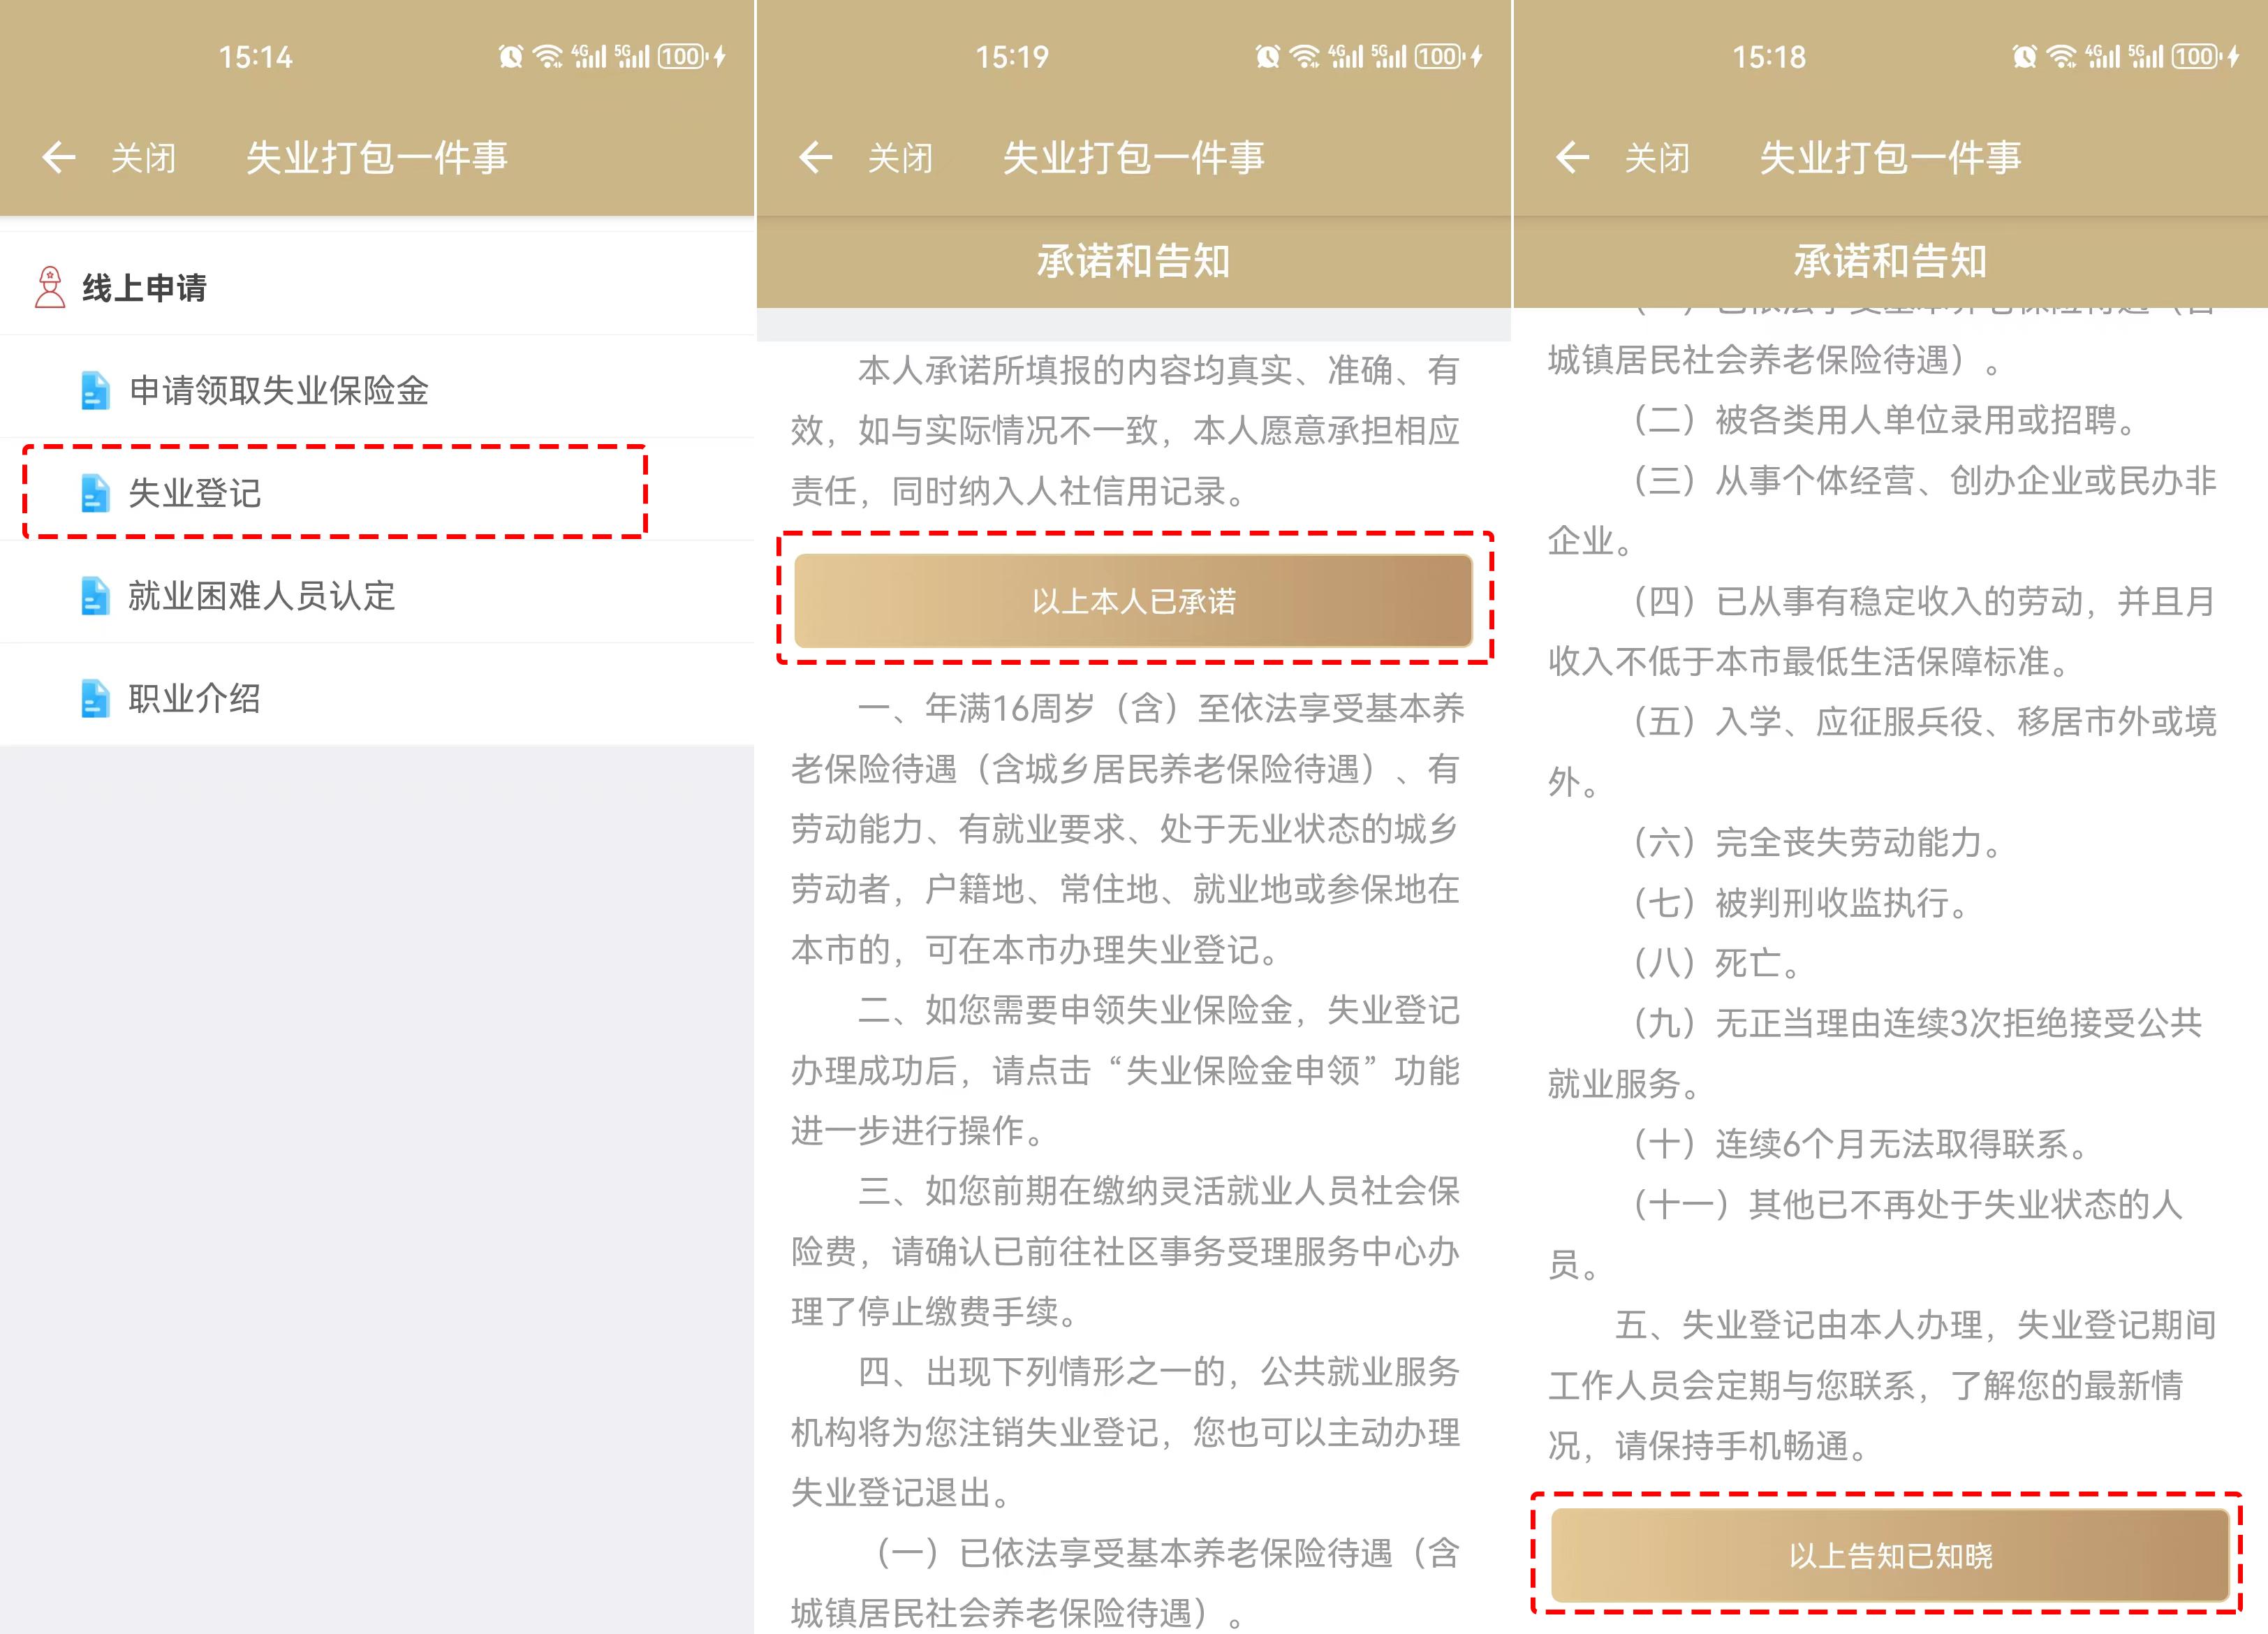Tap the battery indicator in right status bar
Viewport: 2268px width, 1634px height.
pyautogui.click(x=2196, y=57)
